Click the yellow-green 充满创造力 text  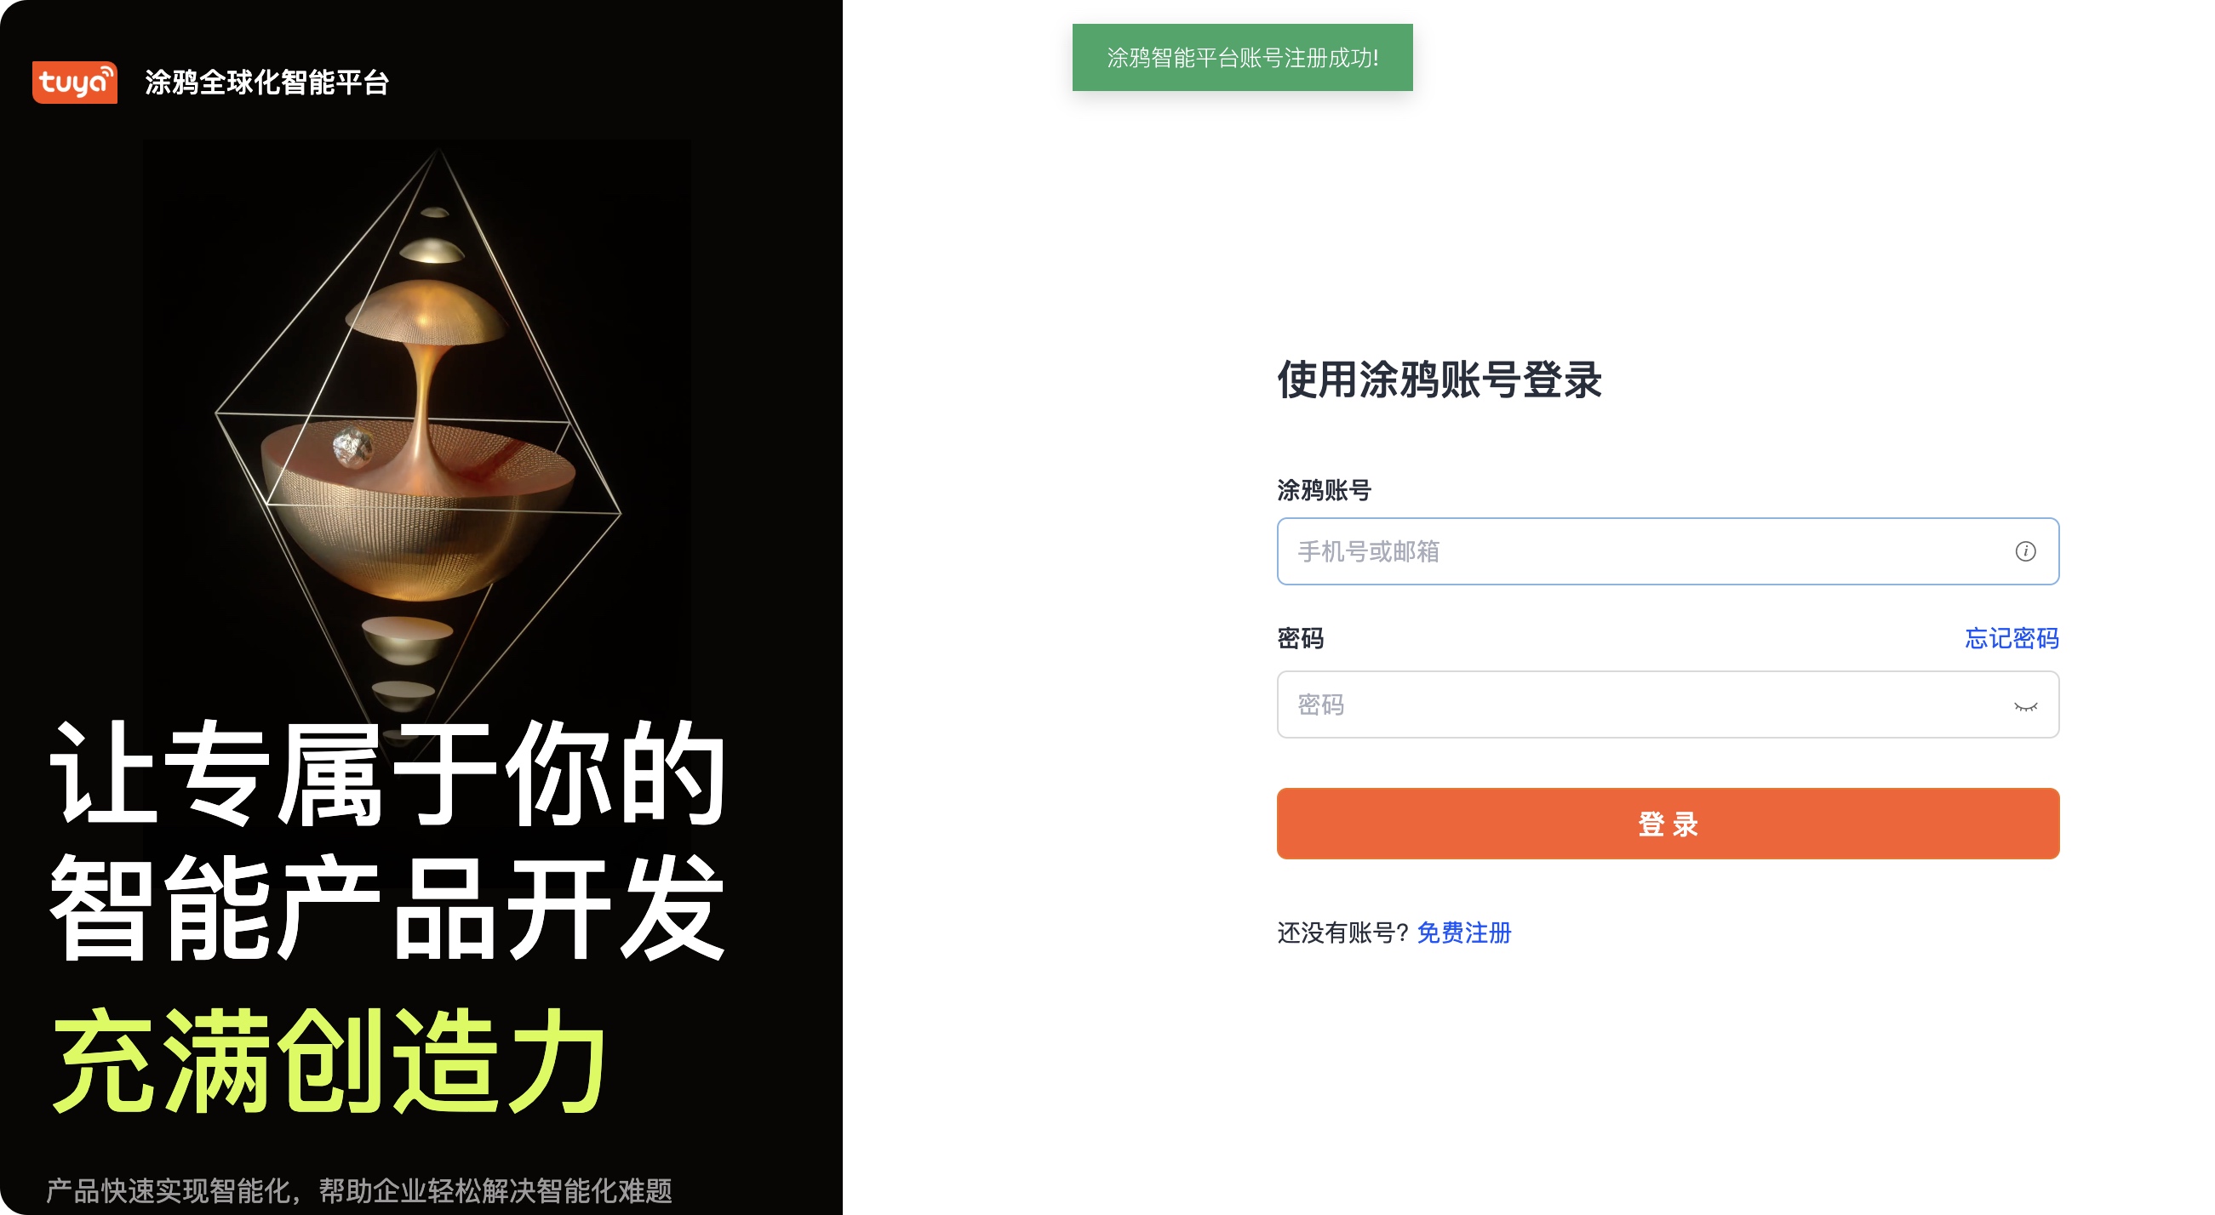pyautogui.click(x=330, y=1061)
